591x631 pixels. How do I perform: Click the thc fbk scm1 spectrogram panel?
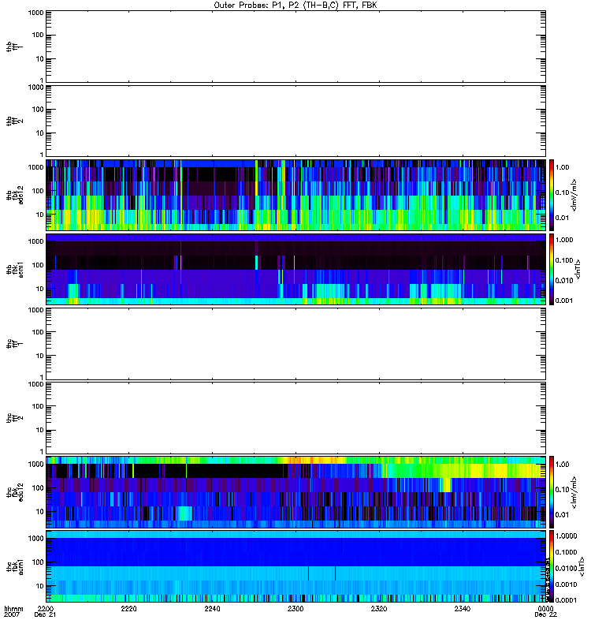point(295,566)
